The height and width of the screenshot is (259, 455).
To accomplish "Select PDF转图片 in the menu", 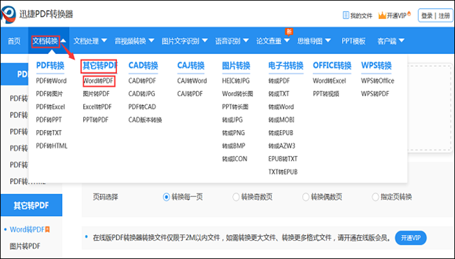I will point(49,94).
